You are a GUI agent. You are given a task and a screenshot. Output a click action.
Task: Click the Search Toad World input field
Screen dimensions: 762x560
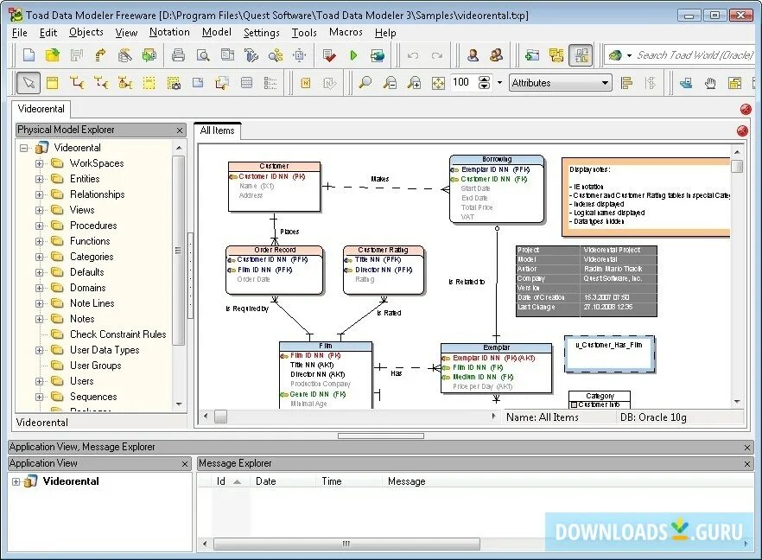(x=695, y=55)
